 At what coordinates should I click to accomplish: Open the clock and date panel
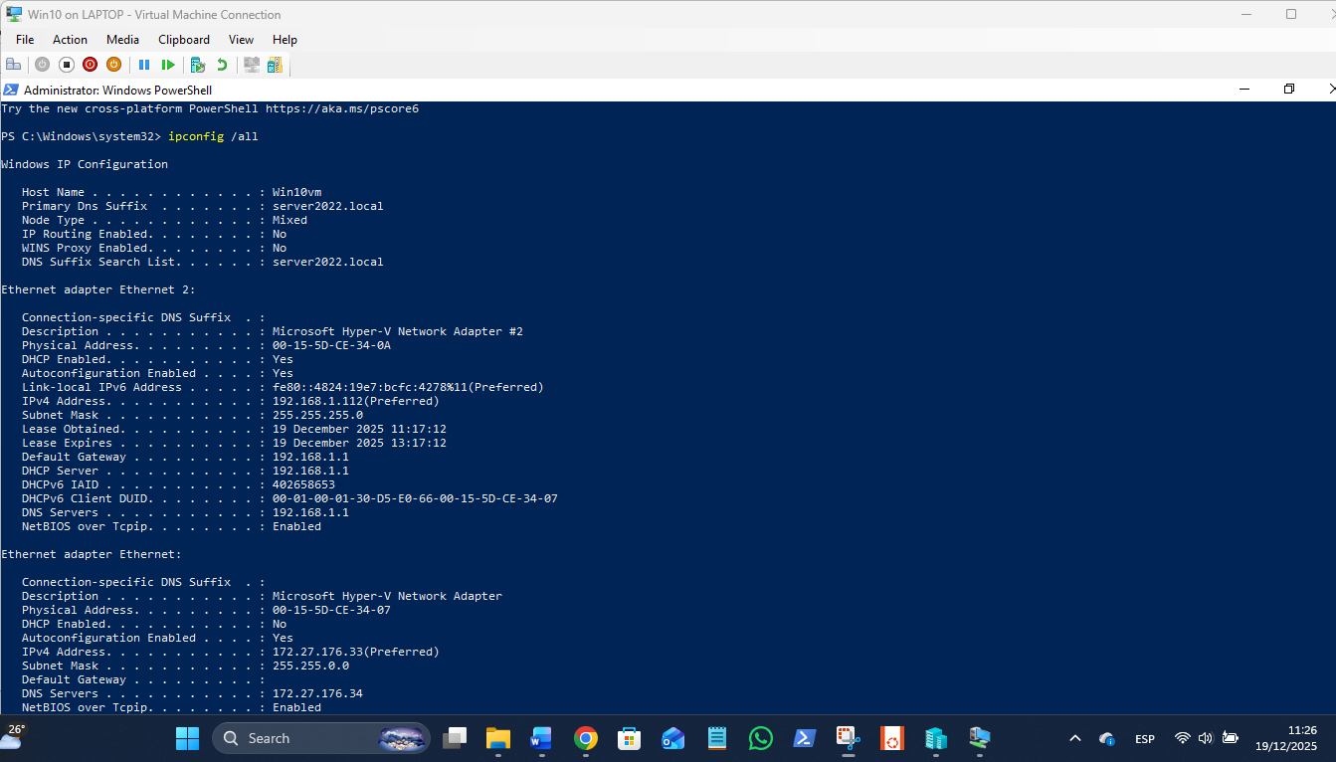(1285, 738)
